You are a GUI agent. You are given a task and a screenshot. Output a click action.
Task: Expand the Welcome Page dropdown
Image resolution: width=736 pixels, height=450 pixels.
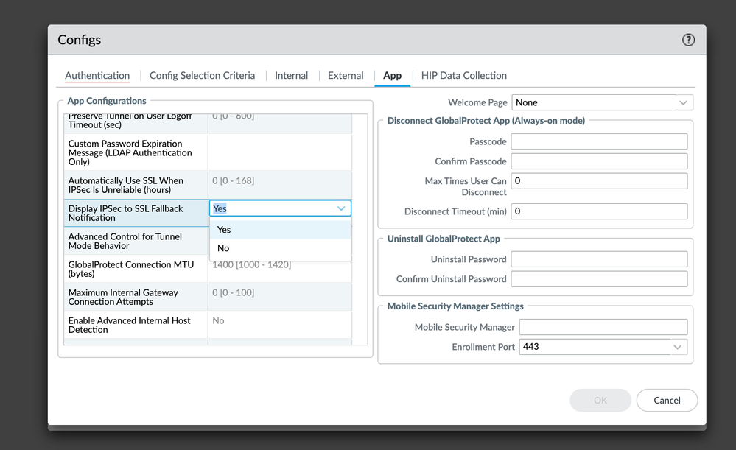682,102
